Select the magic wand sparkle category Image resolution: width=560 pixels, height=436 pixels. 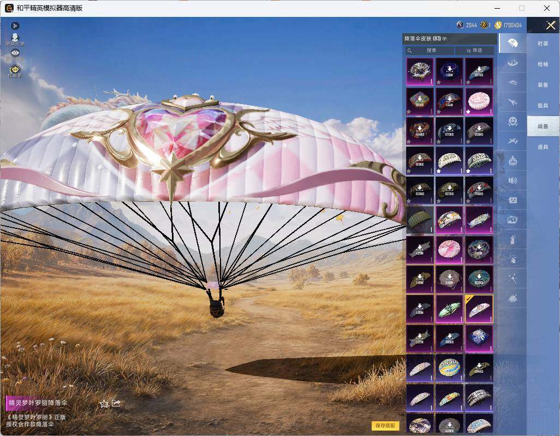point(513,278)
